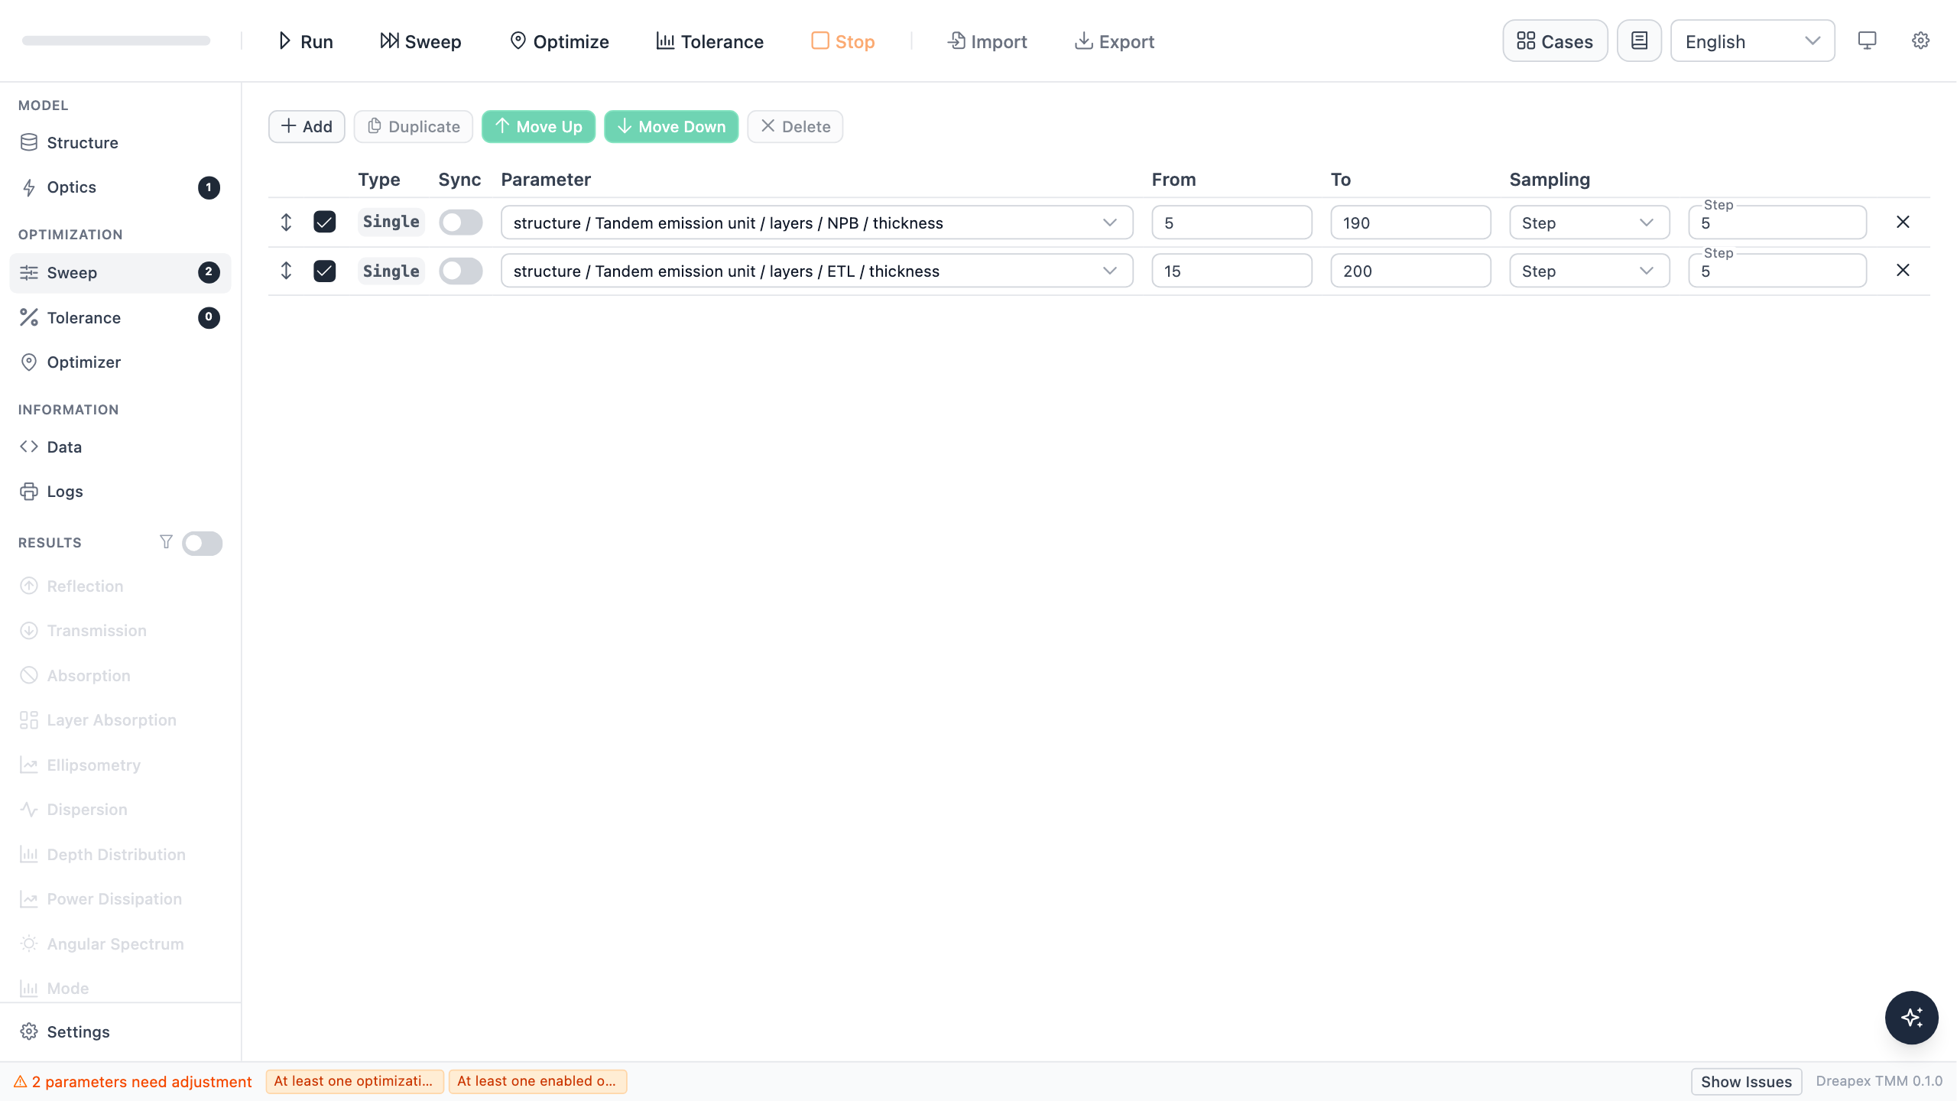1957x1101 pixels.
Task: Add a new sweep parameter
Action: tap(307, 126)
